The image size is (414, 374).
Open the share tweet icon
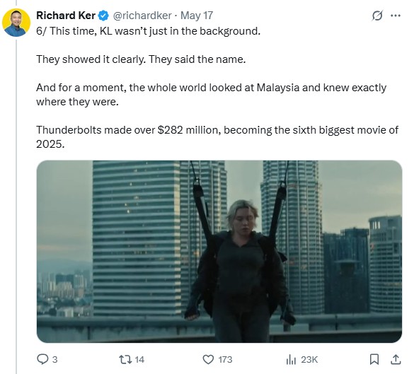click(x=396, y=359)
